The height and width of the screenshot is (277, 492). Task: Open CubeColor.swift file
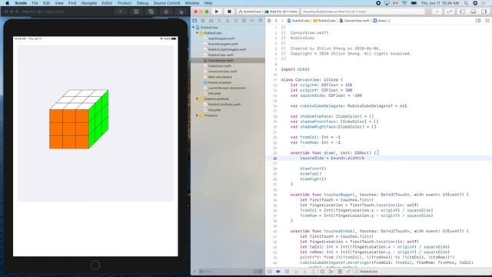click(219, 66)
